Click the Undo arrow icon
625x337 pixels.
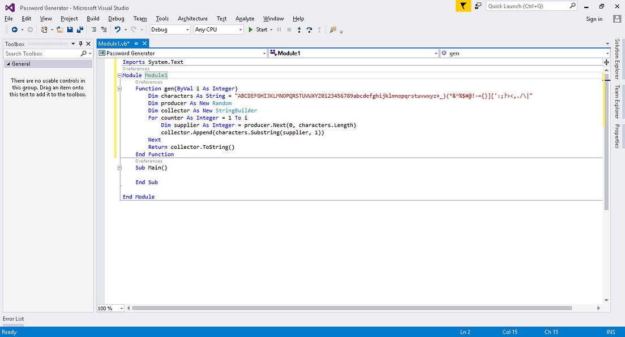pos(117,29)
